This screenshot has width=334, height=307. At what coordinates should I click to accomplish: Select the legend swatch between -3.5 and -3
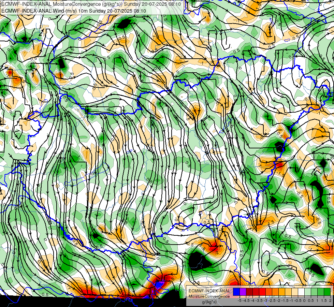coord(262,292)
